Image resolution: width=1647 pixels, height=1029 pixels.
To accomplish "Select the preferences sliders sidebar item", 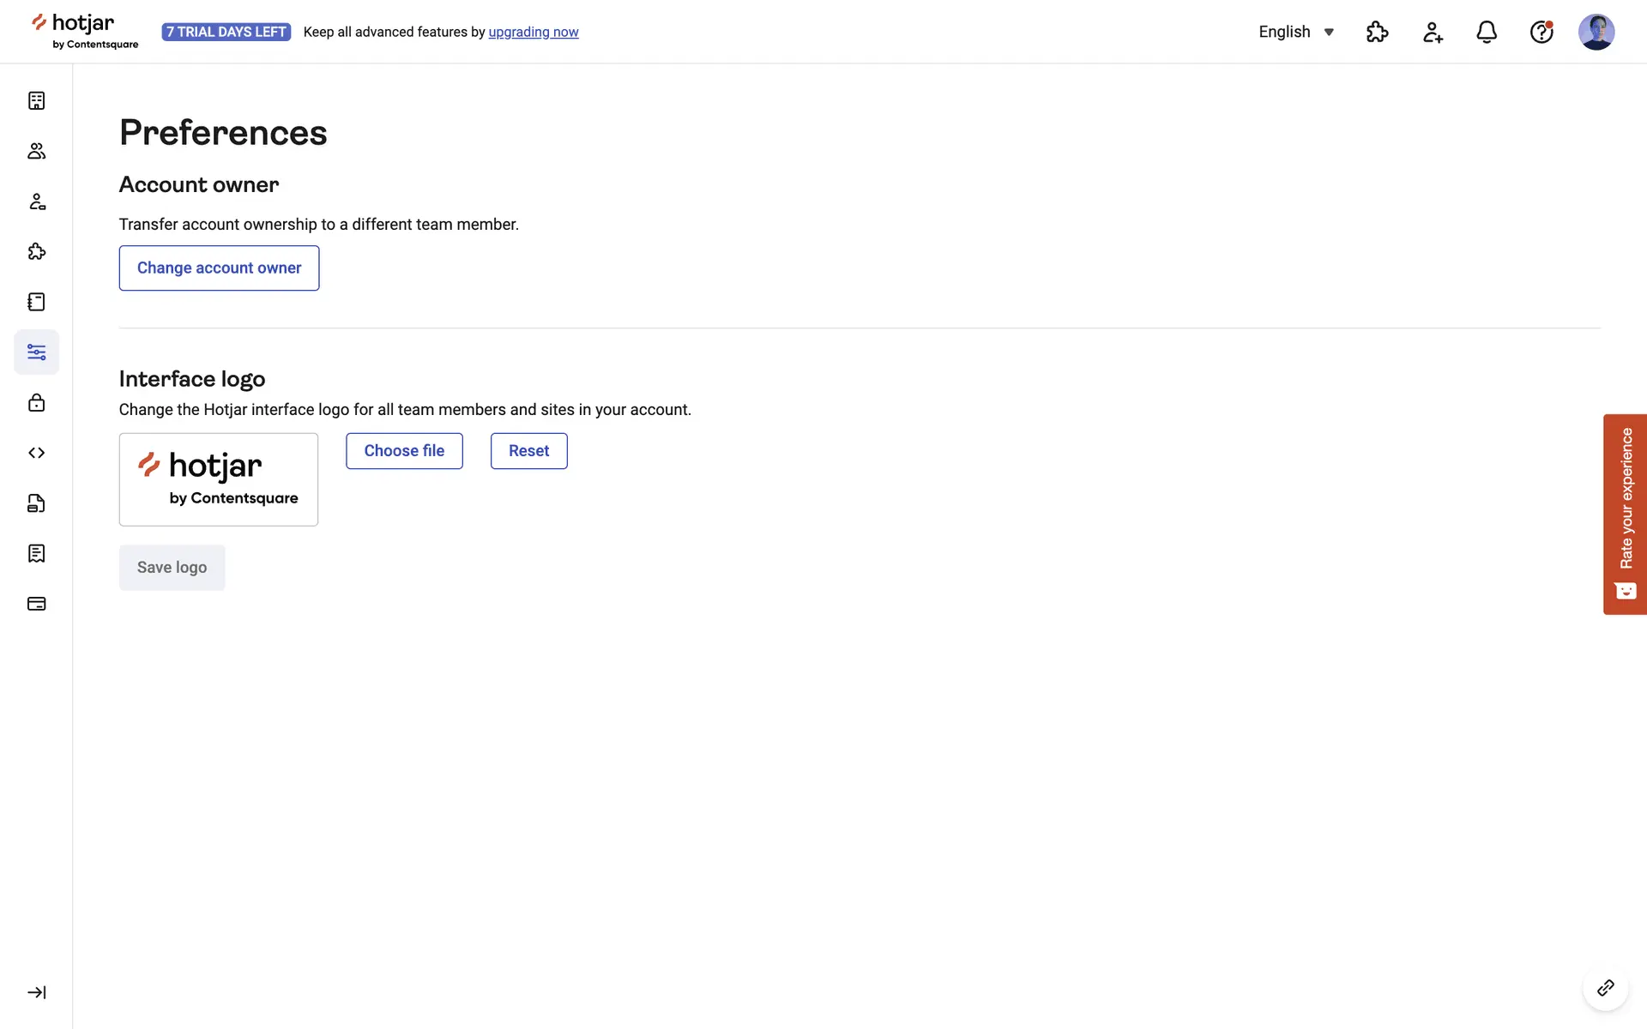I will click(x=36, y=352).
